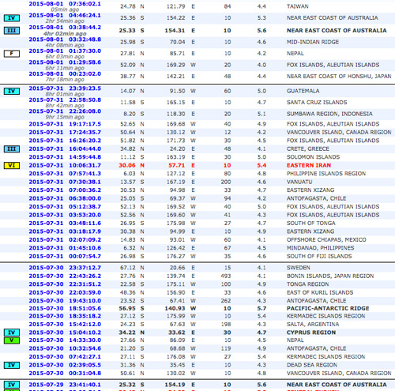Screen dimensions: 395x391
Task: Open the 2015-07-30 00:31:04.8 Vancouver Island link
Action: pyautogui.click(x=65, y=374)
